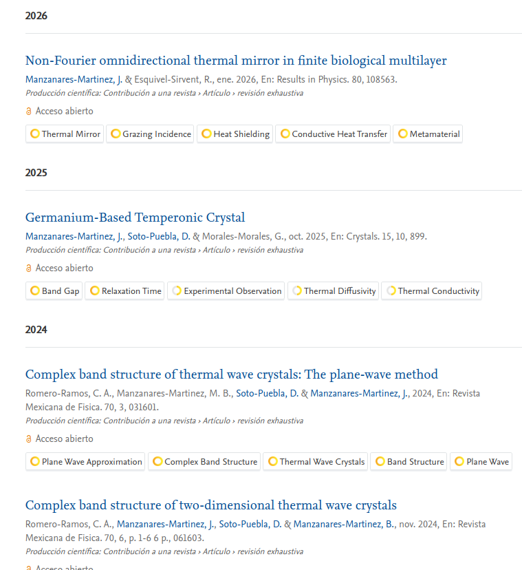Open the Germanium-Based Temperonic Crystal article
Screen dimensions: 522x570
point(135,218)
